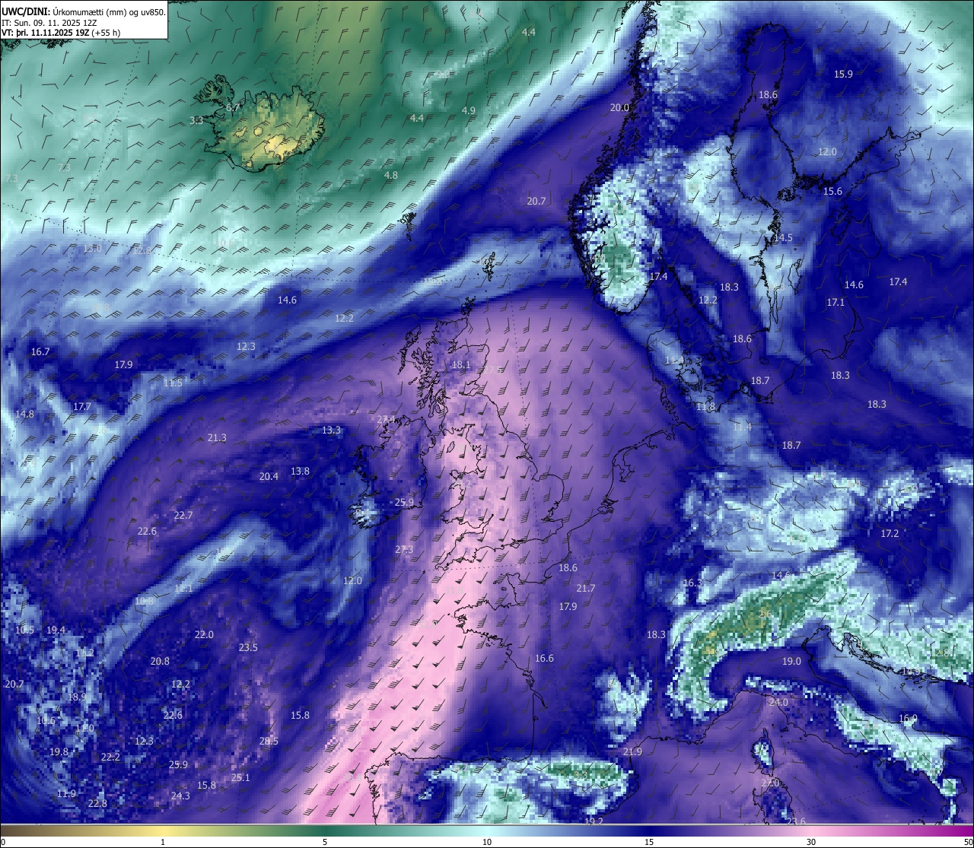Click the 4.8 value southeast of Iceland
Screen dimensions: 974x848
(x=390, y=175)
